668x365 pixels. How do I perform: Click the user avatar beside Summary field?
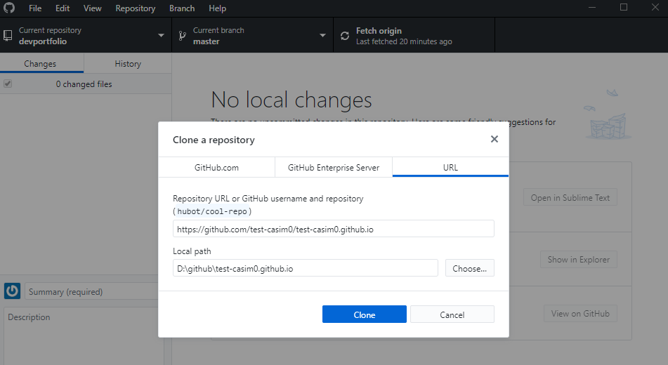13,291
